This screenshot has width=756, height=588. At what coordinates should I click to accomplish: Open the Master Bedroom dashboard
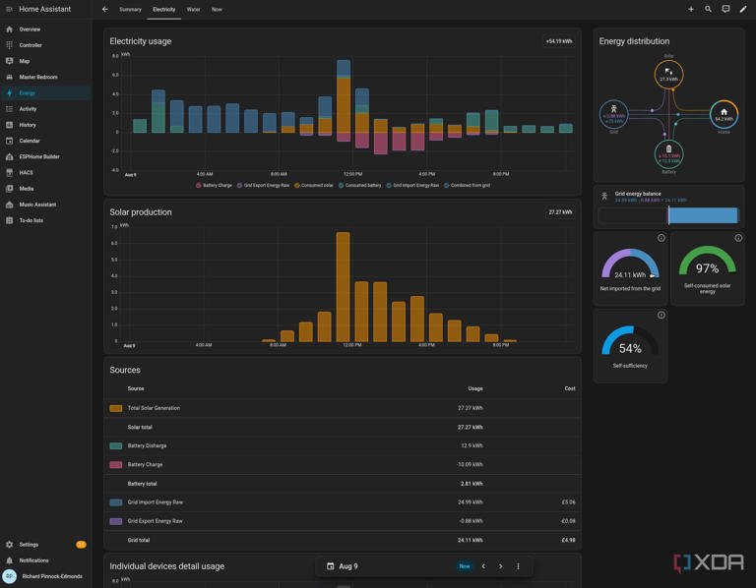click(46, 77)
